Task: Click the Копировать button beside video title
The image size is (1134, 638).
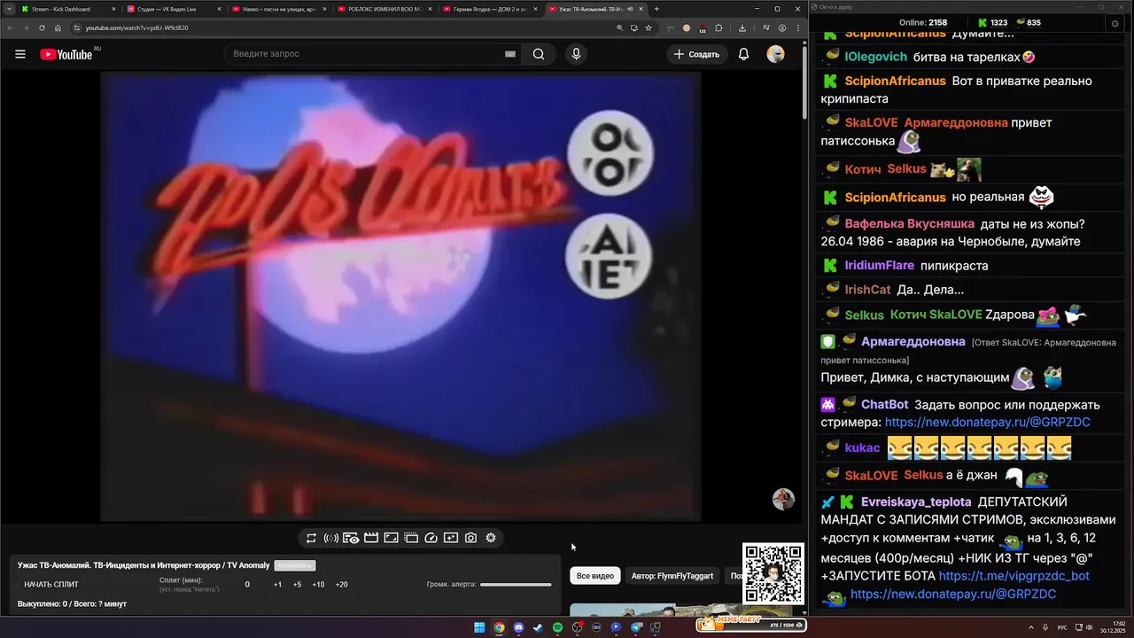Action: click(x=295, y=565)
